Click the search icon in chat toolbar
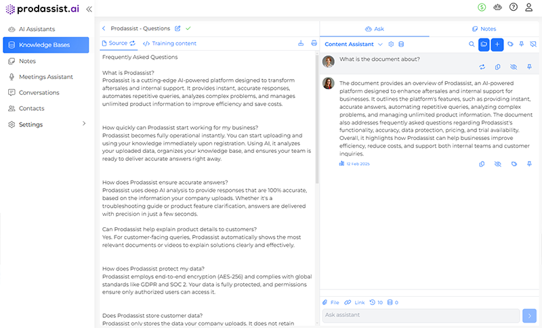542x328 pixels. point(472,44)
